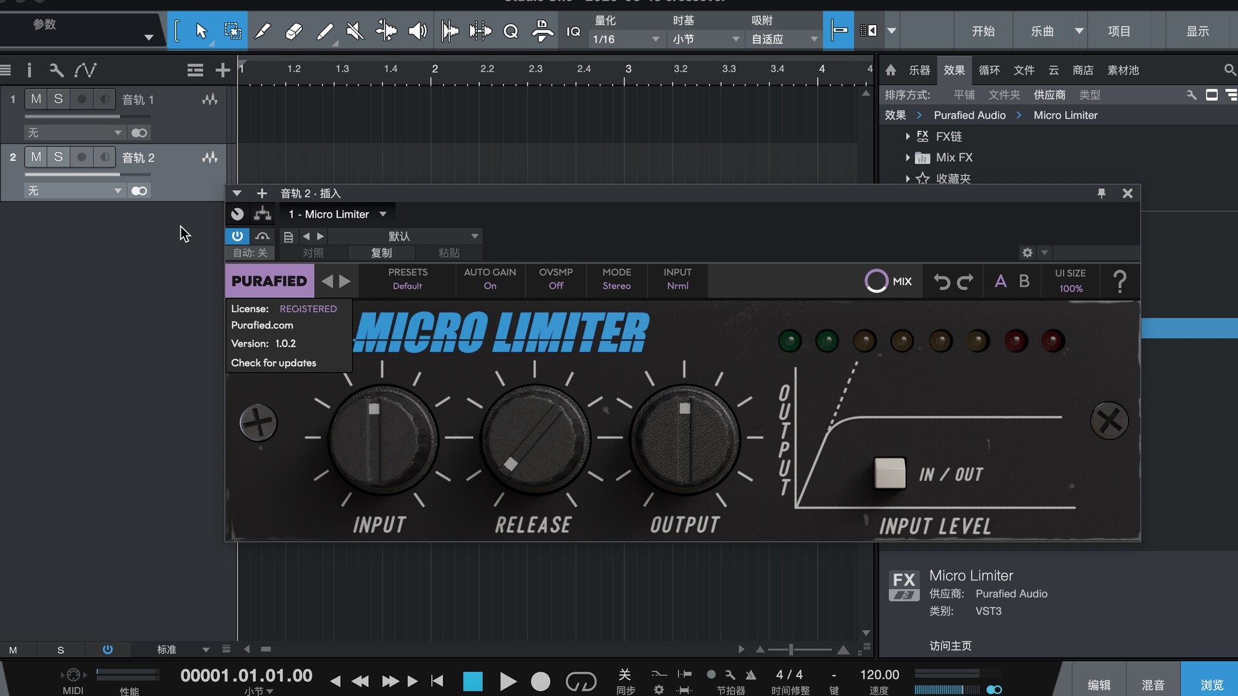Expand the Mix FX folder
This screenshot has height=696, width=1238.
[907, 158]
